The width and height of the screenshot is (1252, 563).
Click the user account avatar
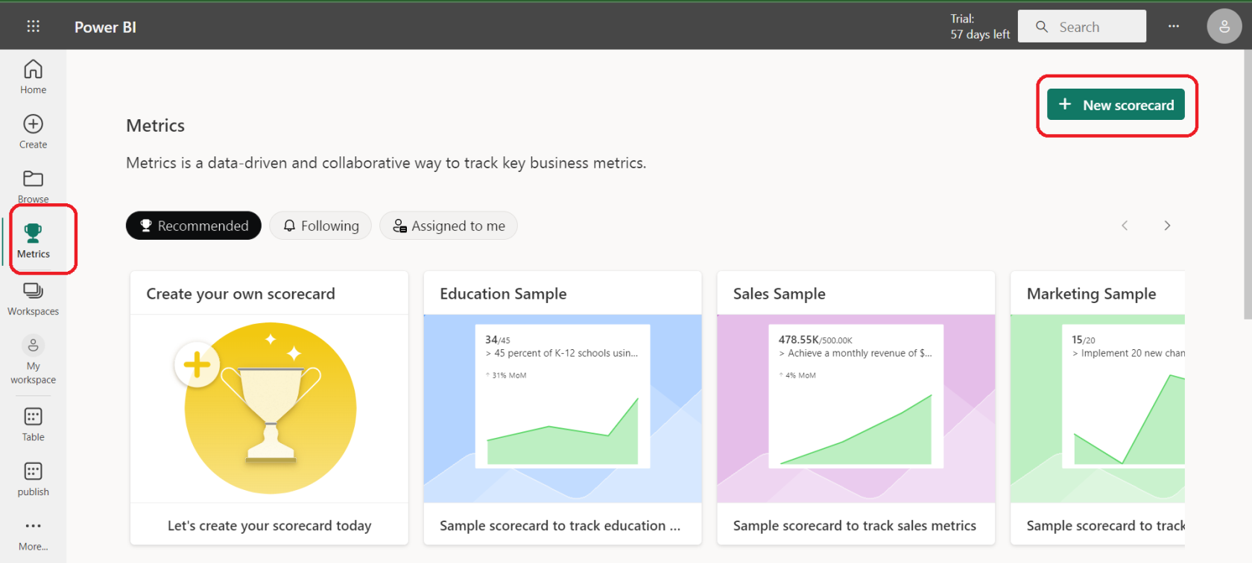(x=1224, y=27)
